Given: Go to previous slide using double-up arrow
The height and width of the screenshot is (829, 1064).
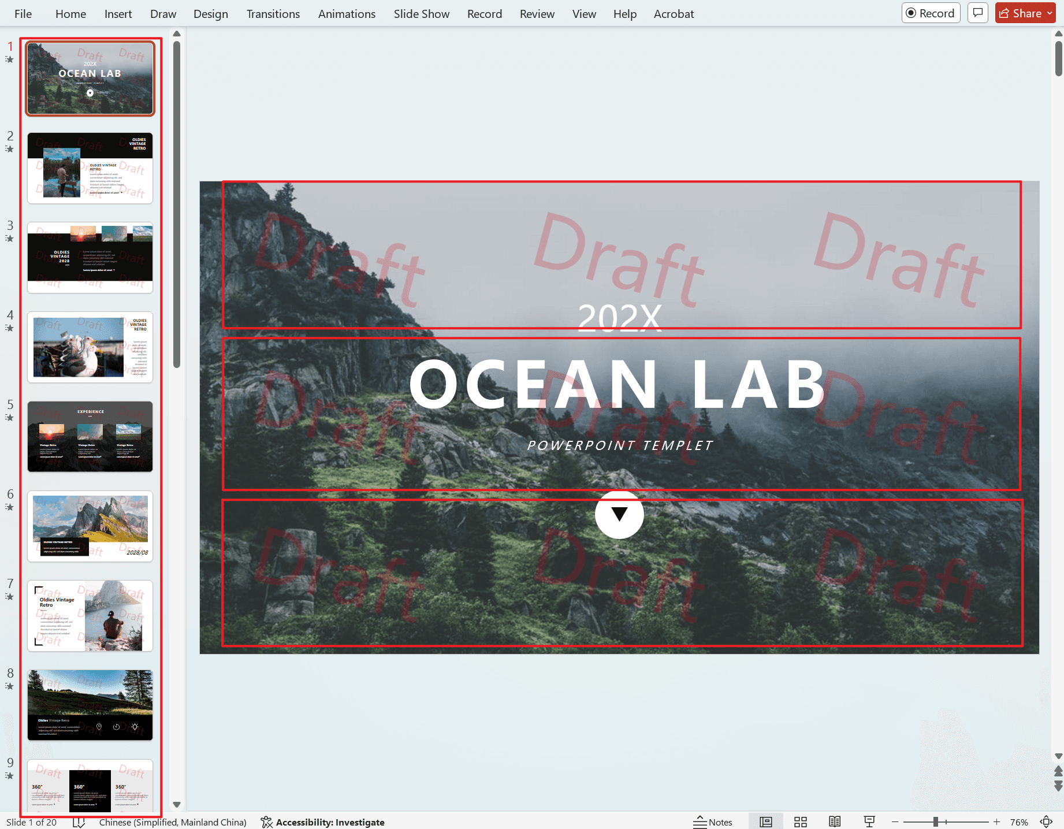Looking at the screenshot, I should [x=1058, y=771].
